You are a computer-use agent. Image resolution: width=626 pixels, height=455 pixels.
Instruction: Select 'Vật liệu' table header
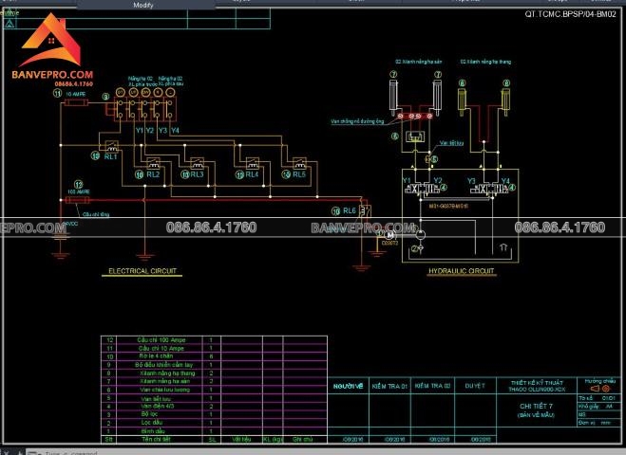(241, 440)
